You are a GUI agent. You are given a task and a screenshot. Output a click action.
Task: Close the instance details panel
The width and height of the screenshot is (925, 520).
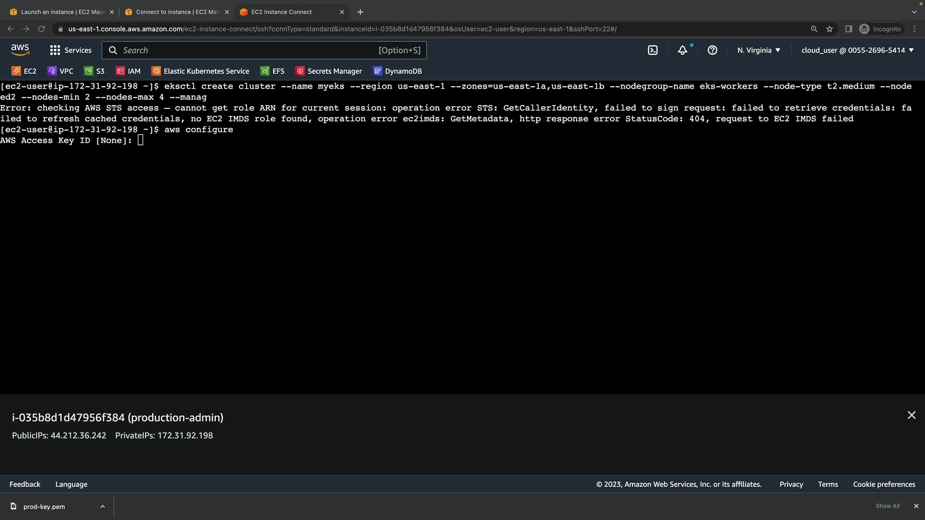(x=912, y=415)
